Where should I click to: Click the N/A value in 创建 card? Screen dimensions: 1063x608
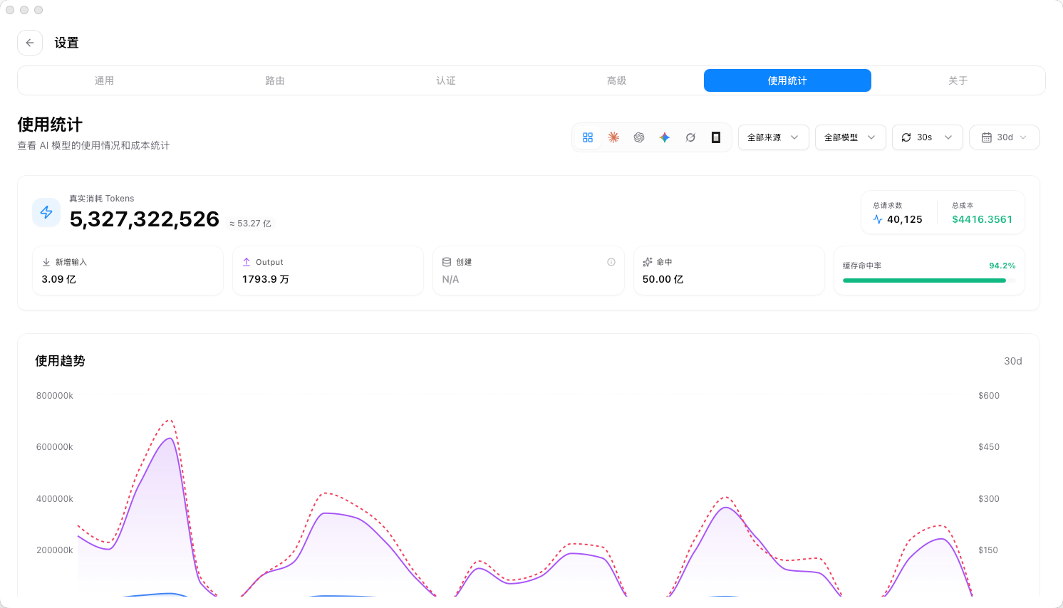pos(451,279)
